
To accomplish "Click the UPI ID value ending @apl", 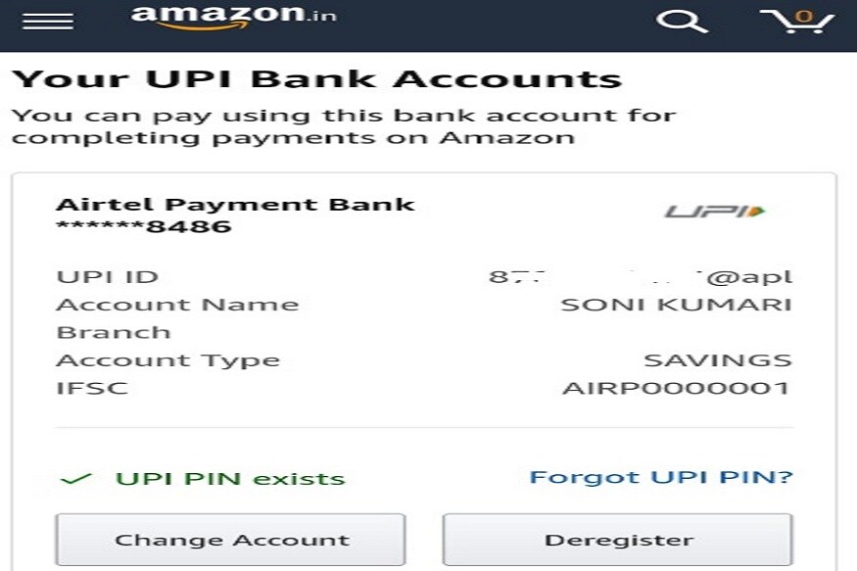I will 640,277.
